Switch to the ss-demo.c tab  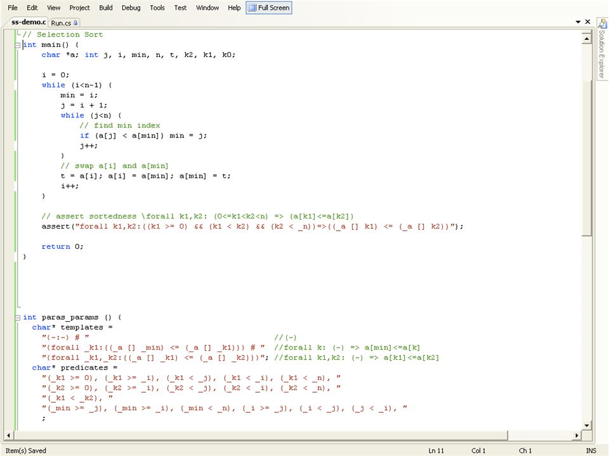(29, 23)
